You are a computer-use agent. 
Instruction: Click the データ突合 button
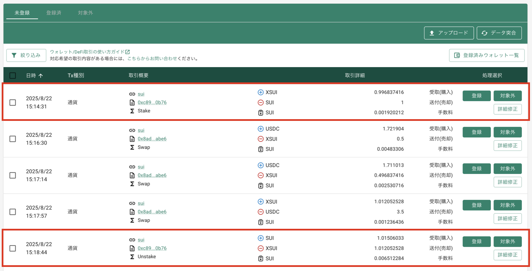click(x=499, y=33)
